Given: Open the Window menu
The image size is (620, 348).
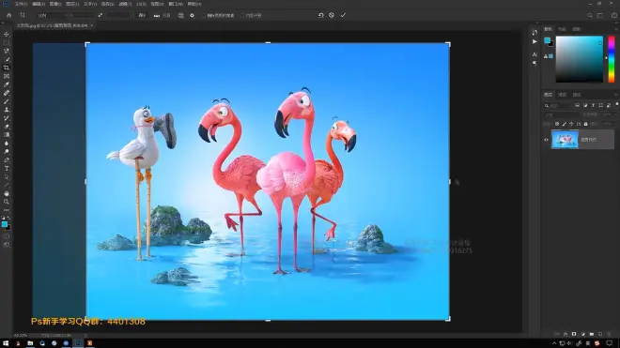Looking at the screenshot, I should [x=176, y=4].
